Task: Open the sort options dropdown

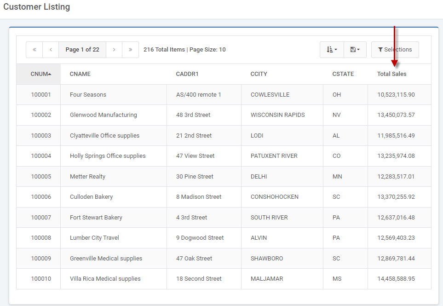Action: pyautogui.click(x=332, y=50)
